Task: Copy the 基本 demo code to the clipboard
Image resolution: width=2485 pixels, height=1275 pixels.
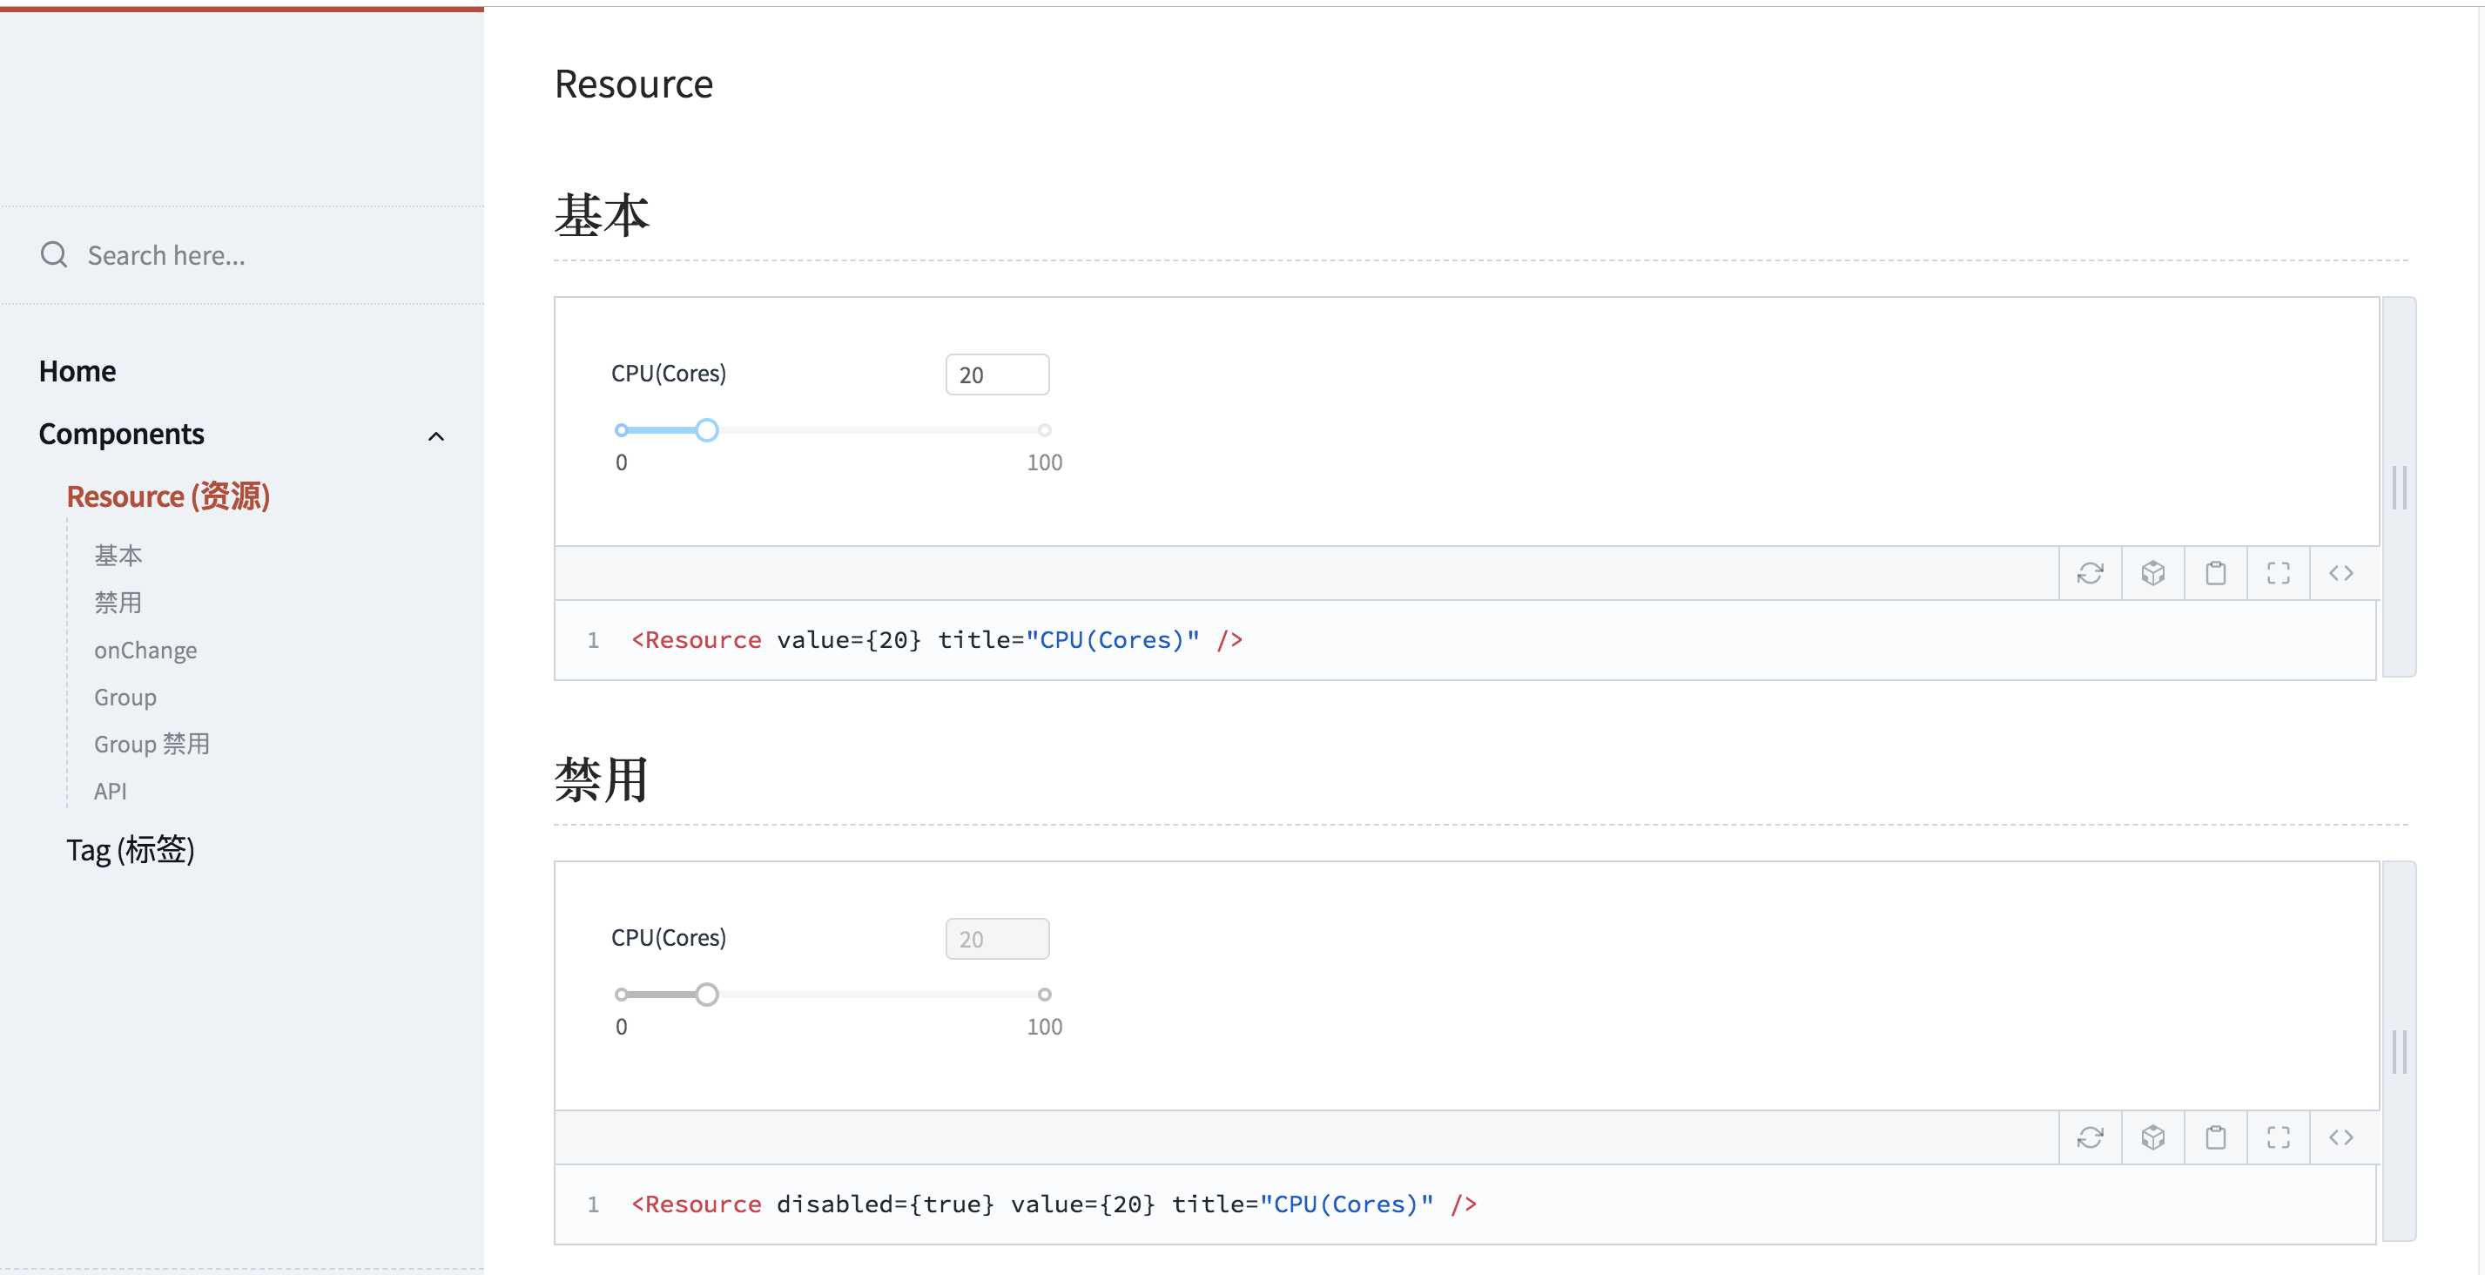Action: pos(2216,573)
